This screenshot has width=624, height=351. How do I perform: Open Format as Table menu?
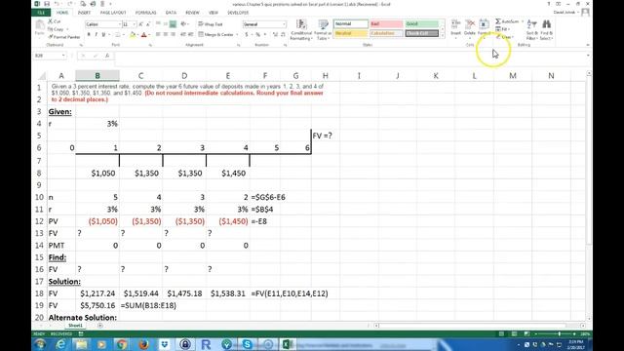tap(322, 29)
